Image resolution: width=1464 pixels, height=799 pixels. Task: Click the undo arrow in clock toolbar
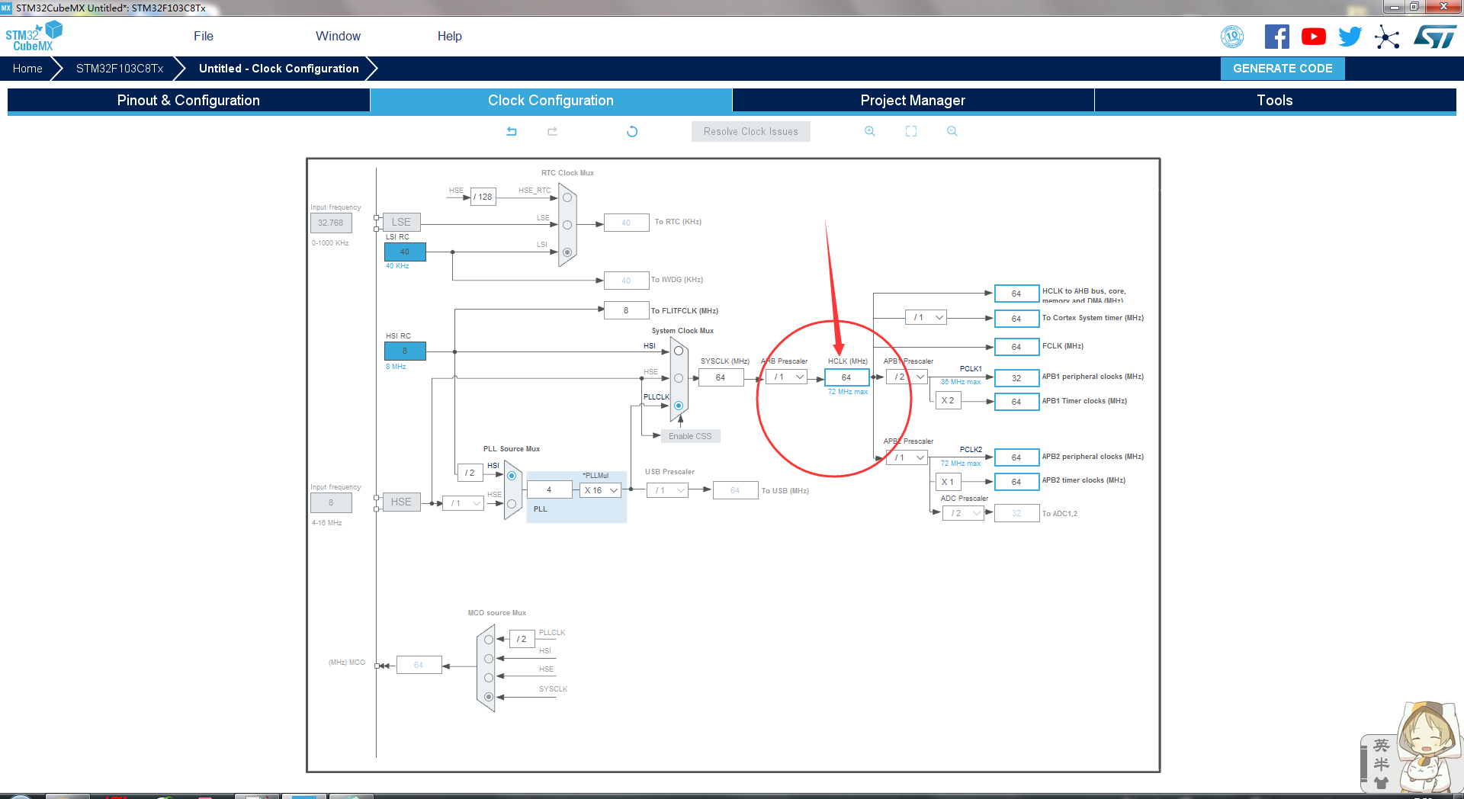(x=512, y=131)
